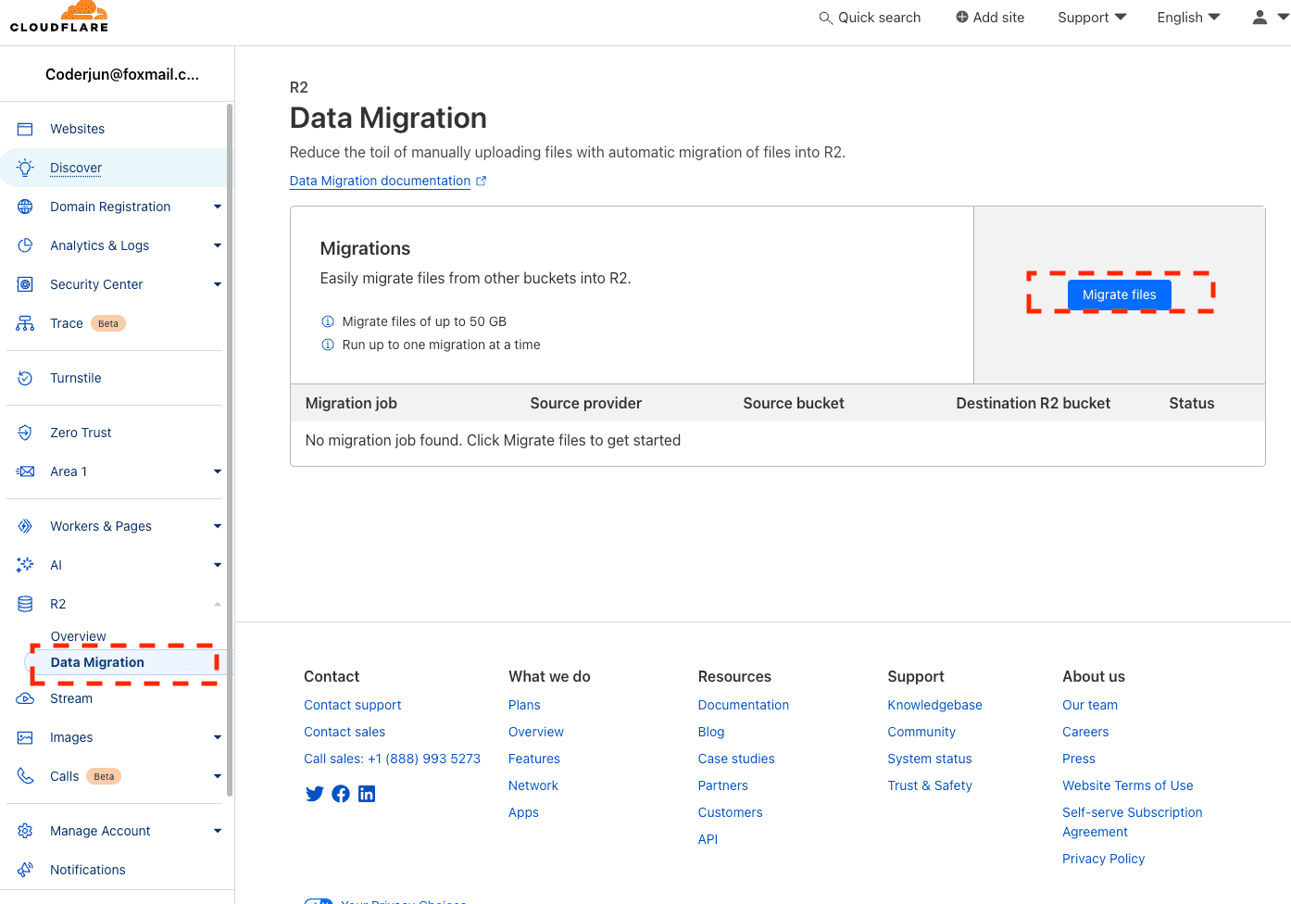Expand the Area 1 arrow
Screen dimensions: 1291x904
[x=218, y=471]
